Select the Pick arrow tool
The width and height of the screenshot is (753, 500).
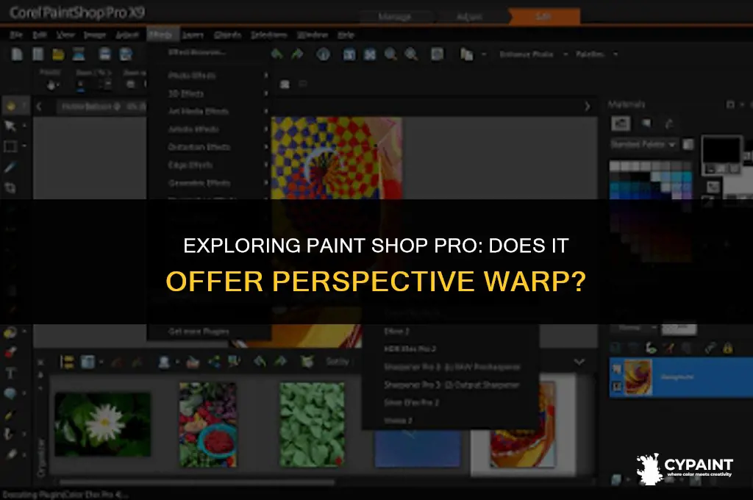coord(10,126)
